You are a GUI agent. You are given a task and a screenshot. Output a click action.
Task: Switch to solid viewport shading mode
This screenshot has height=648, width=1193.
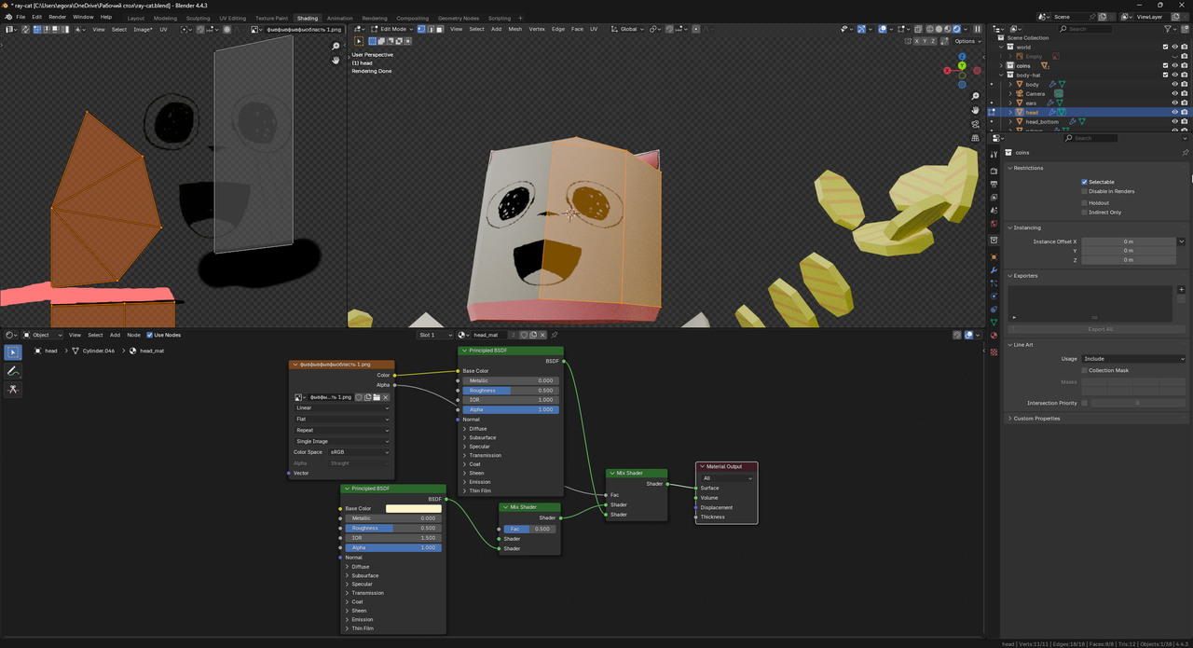pyautogui.click(x=939, y=29)
